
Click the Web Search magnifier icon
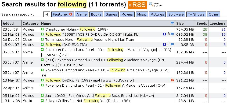[x=151, y=4]
